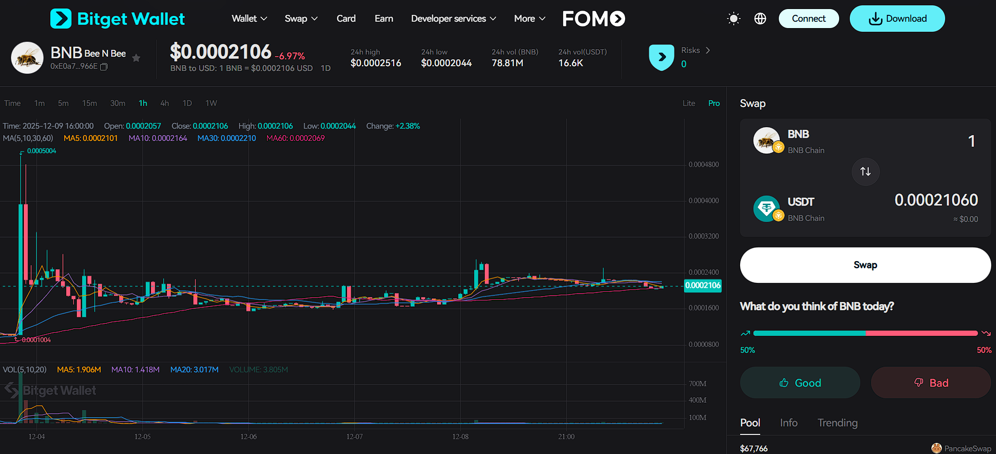Click the sentiment 50/50 bar

(865, 333)
